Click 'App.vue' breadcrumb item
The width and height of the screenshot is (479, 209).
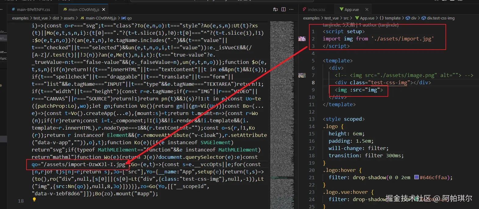pos(365,18)
